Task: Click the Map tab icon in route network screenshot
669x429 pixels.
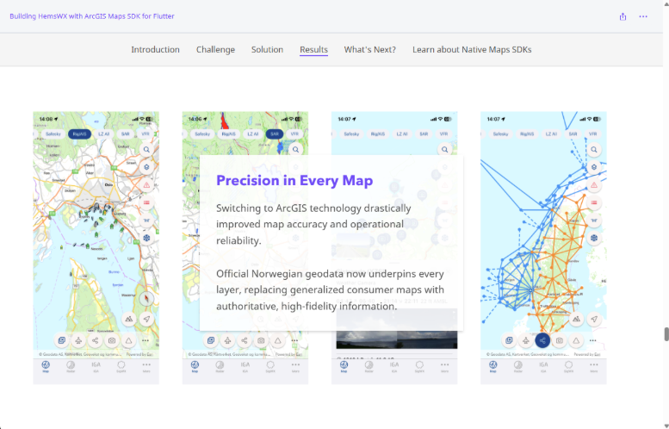Action: [492, 366]
